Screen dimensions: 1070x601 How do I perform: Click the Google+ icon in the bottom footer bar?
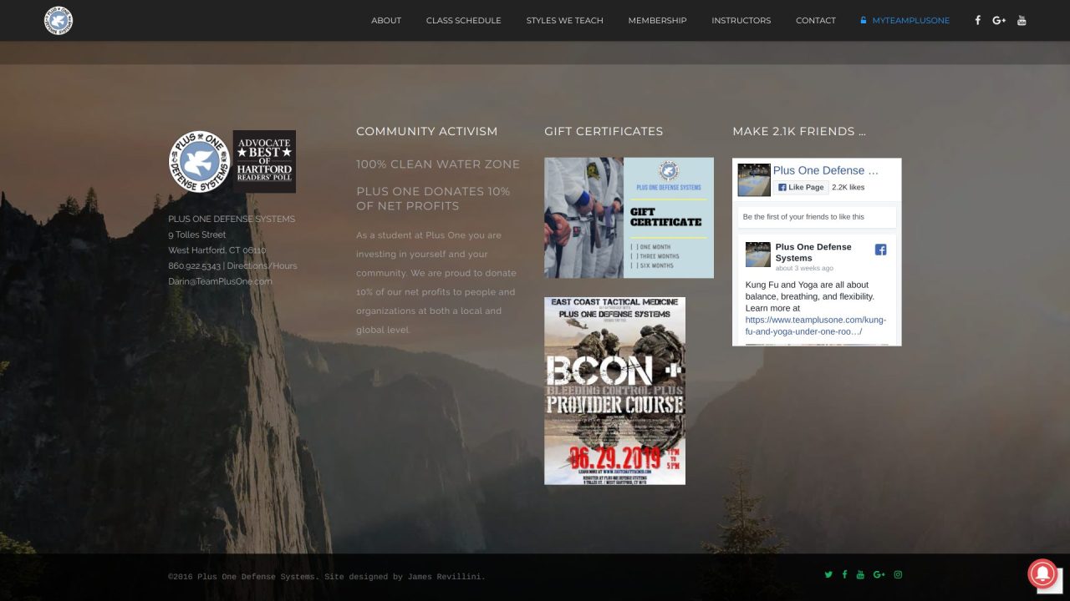(x=879, y=574)
